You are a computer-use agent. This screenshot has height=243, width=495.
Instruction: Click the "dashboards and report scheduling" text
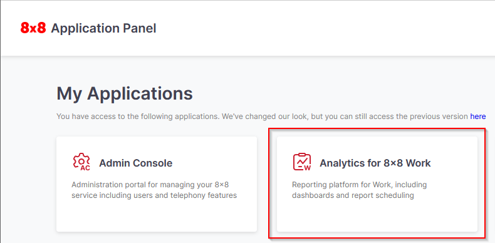[x=353, y=195]
